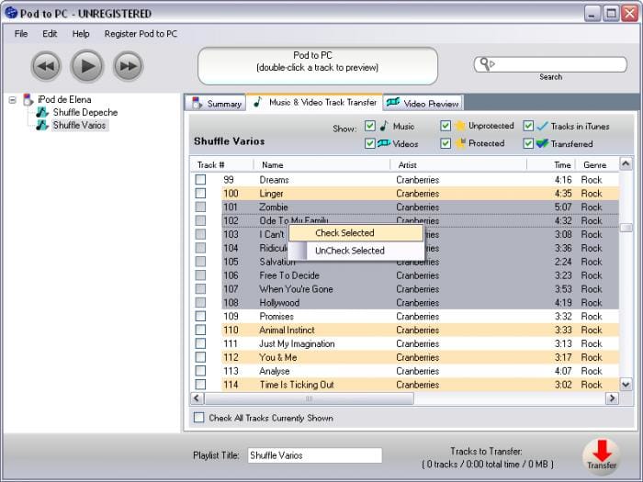Collapse the iPod de Elena tree node
The height and width of the screenshot is (482, 643).
click(12, 99)
